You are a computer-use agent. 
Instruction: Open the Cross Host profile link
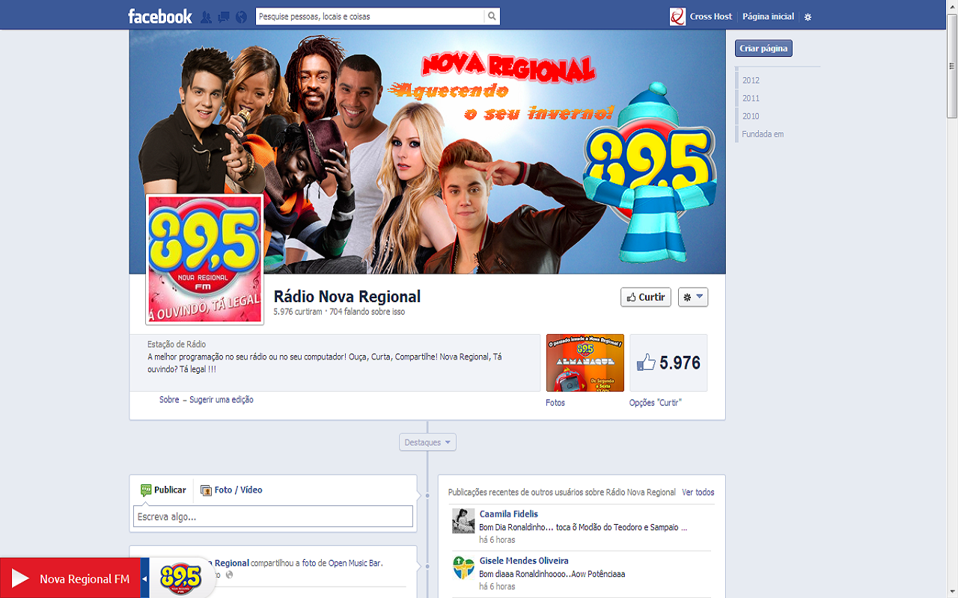(x=711, y=16)
